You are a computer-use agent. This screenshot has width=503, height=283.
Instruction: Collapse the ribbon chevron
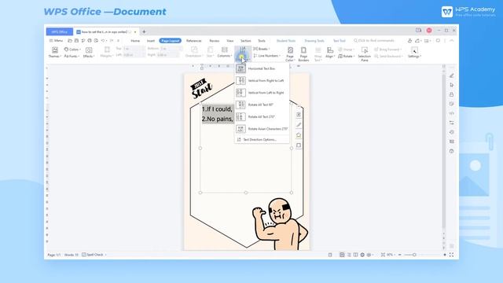coord(451,41)
